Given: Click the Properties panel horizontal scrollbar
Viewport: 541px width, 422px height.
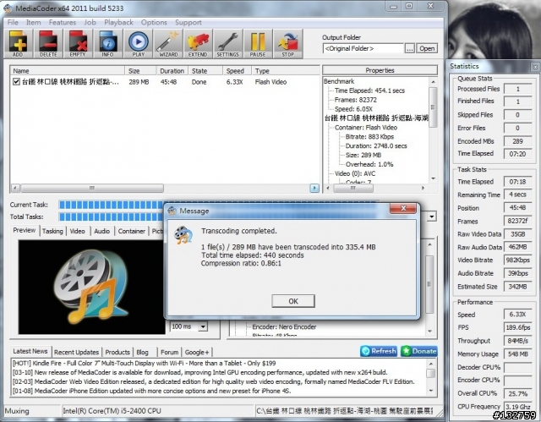Looking at the screenshot, I should [353, 189].
